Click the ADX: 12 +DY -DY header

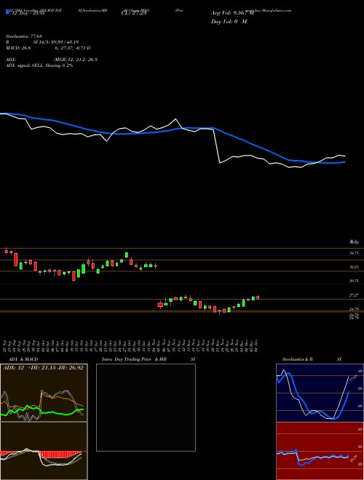click(43, 367)
